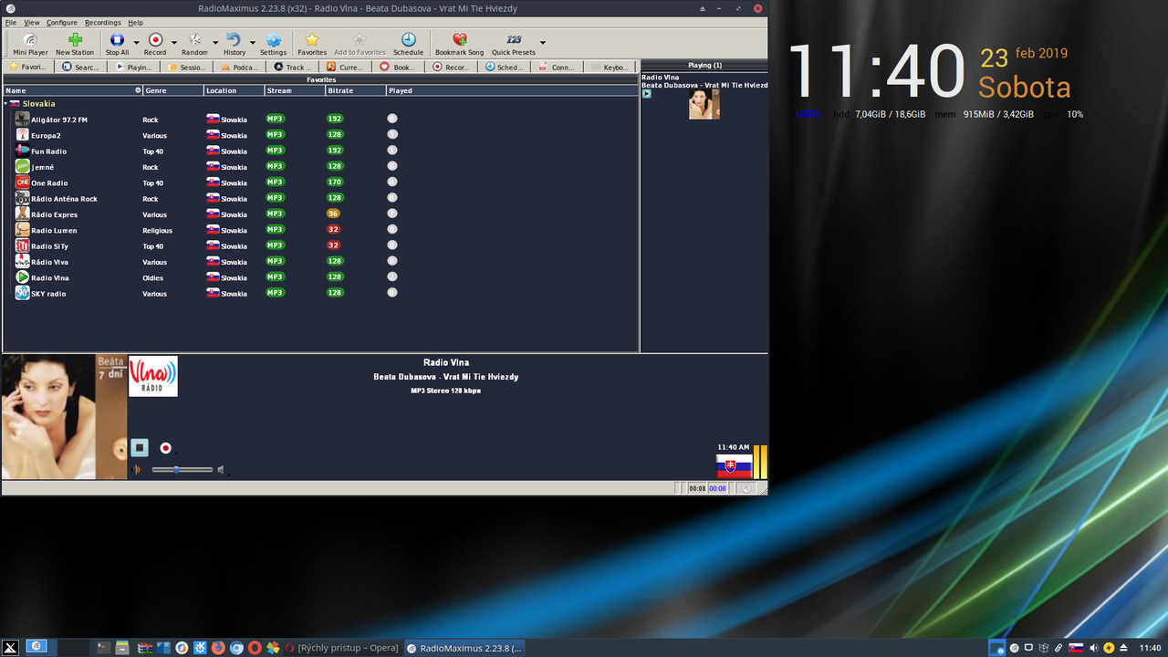Open the Name column options button
This screenshot has height=657, width=1168.
tap(138, 90)
